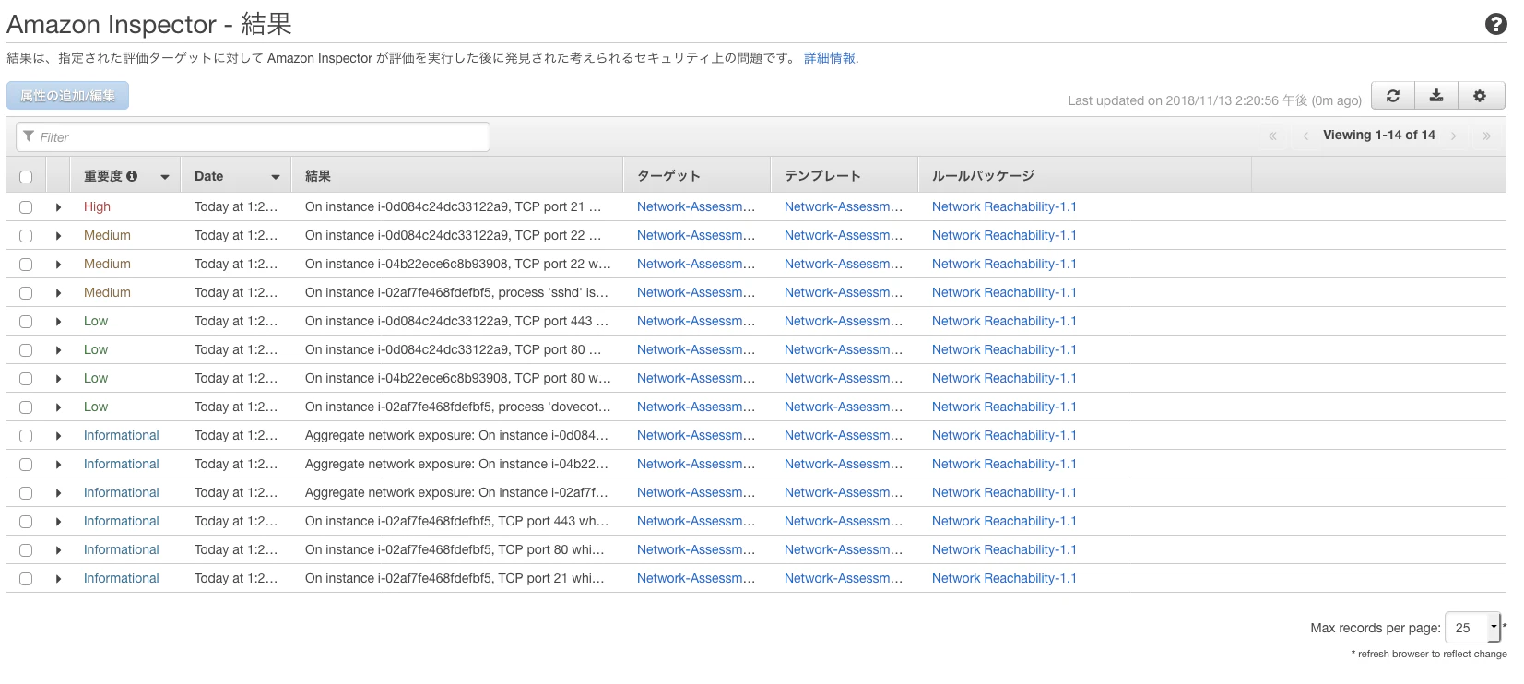Open template link in High severity row

[x=844, y=207]
